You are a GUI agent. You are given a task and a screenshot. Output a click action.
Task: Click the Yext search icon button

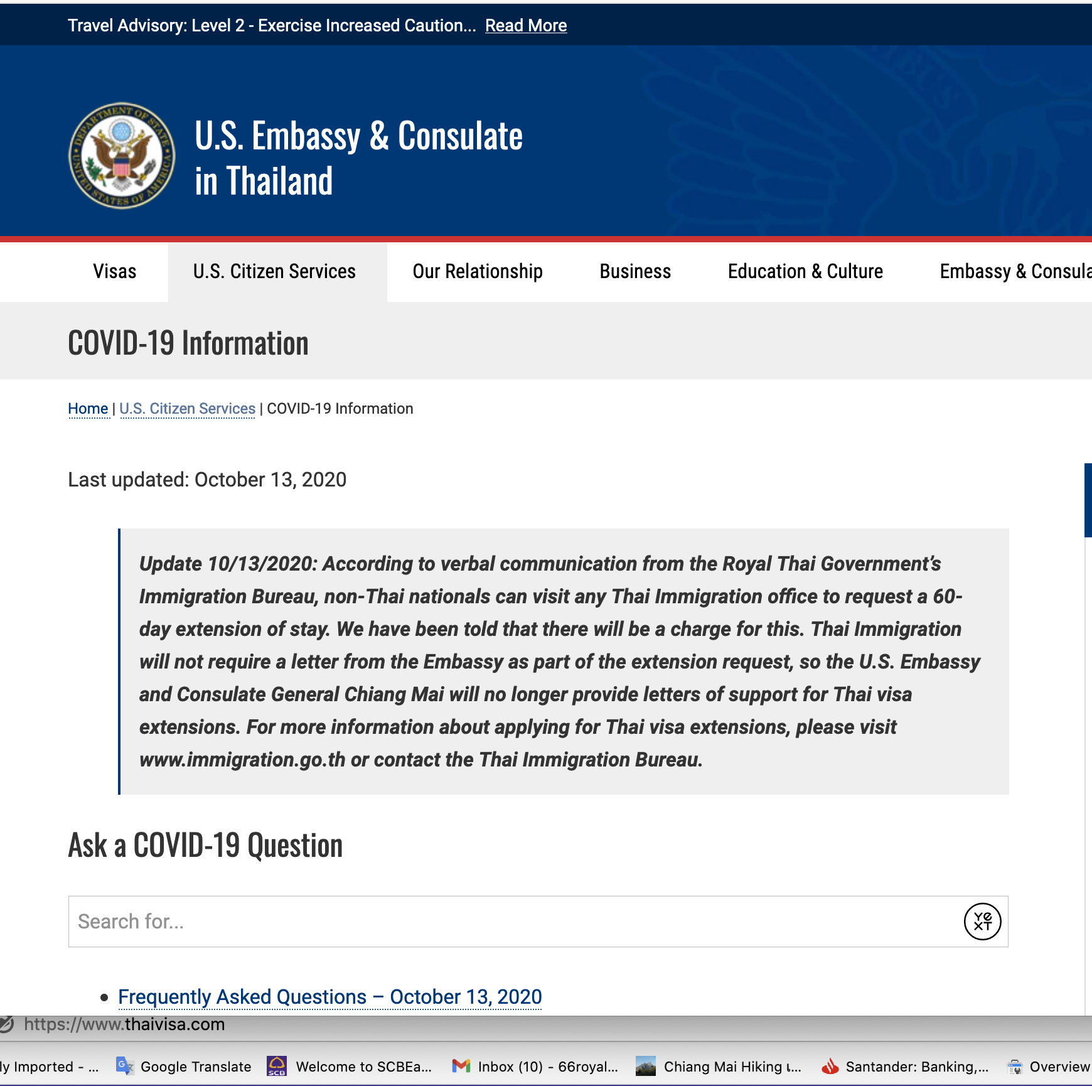(x=982, y=922)
